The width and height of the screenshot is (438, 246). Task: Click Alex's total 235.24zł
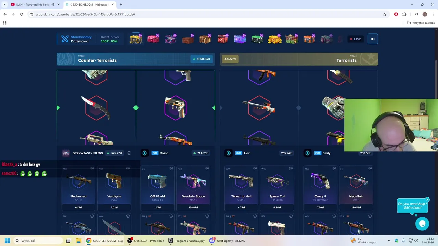[x=287, y=153]
